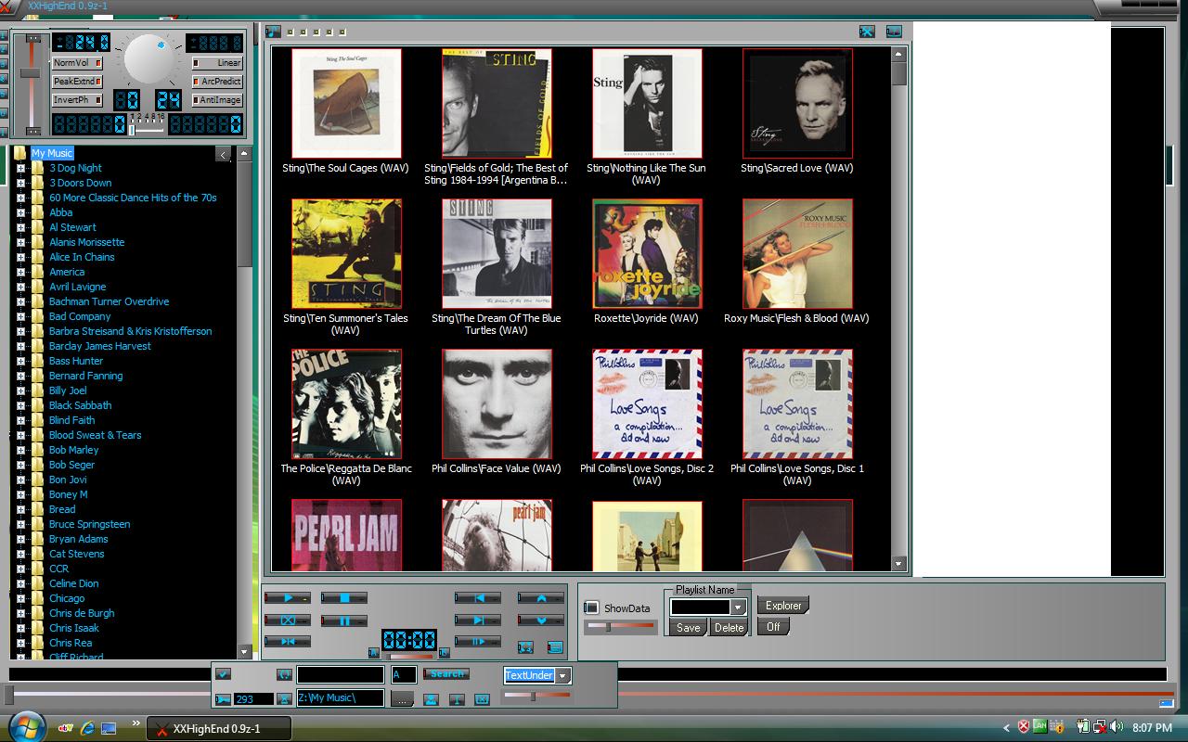The image size is (1188, 742).
Task: Expand the 3 Dog Night folder
Action: tap(20, 168)
